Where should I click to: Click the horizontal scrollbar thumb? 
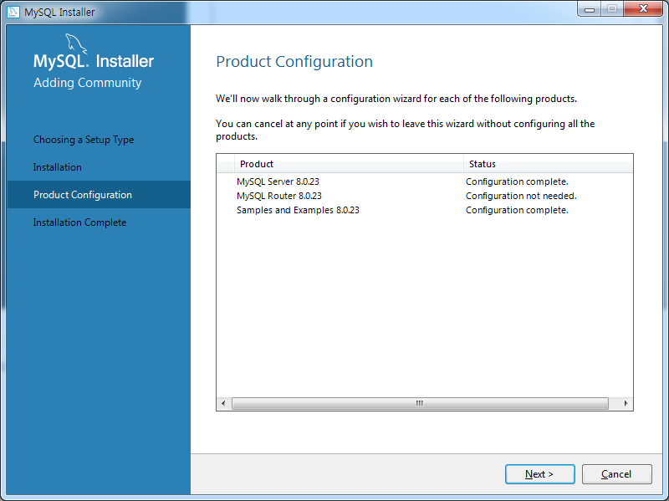pyautogui.click(x=420, y=403)
